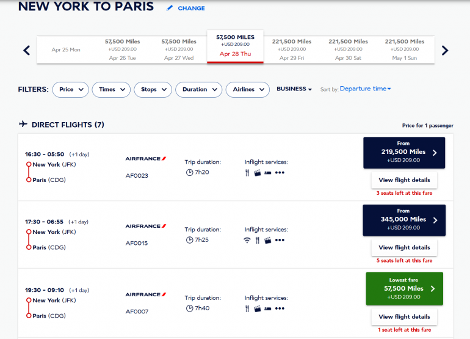Select the Apr 29 Fri date tab
The width and height of the screenshot is (470, 339).
tap(292, 49)
